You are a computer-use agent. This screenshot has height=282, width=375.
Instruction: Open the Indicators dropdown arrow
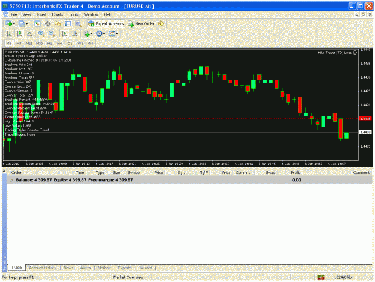tap(91, 34)
